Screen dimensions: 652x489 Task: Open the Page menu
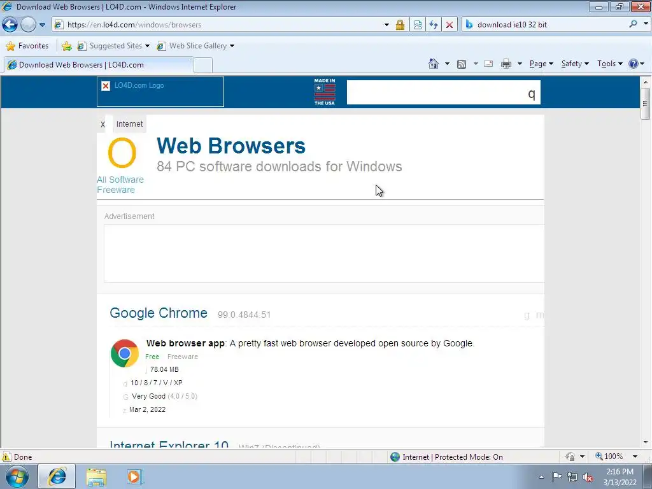click(x=541, y=64)
